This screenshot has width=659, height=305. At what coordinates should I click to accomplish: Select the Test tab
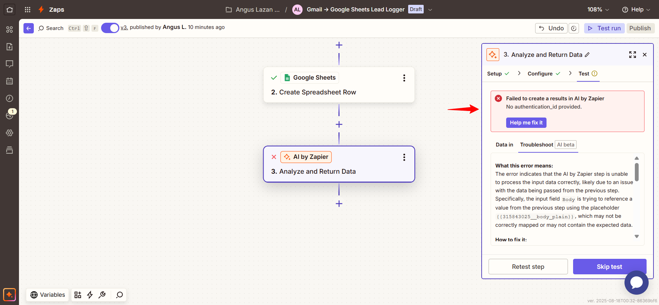(588, 74)
